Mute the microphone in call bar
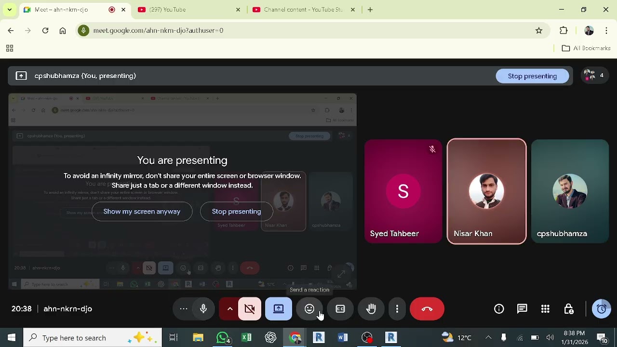The height and width of the screenshot is (347, 617). (203, 309)
